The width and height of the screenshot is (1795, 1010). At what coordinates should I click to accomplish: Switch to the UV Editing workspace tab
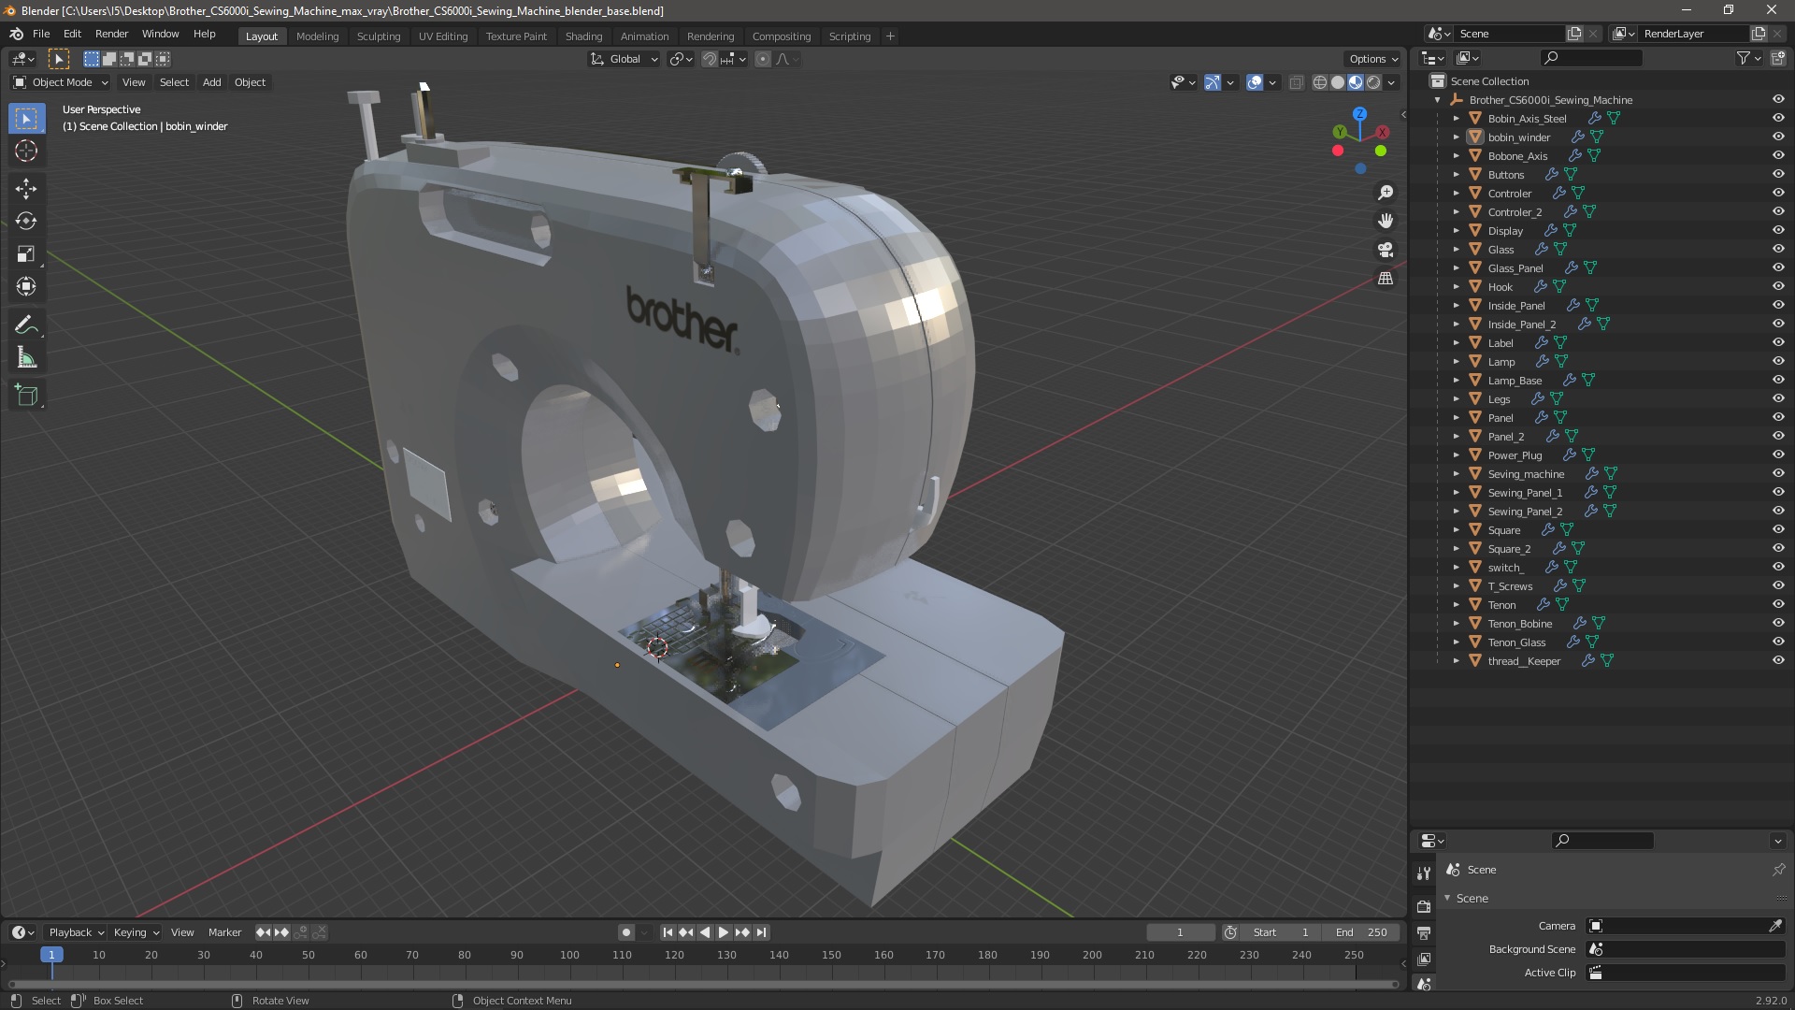(x=443, y=36)
